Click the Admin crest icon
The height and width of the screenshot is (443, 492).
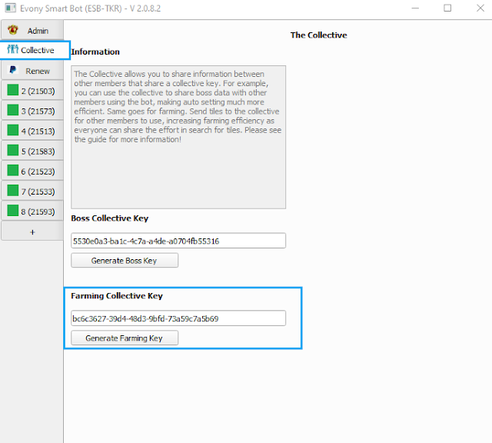[x=13, y=30]
